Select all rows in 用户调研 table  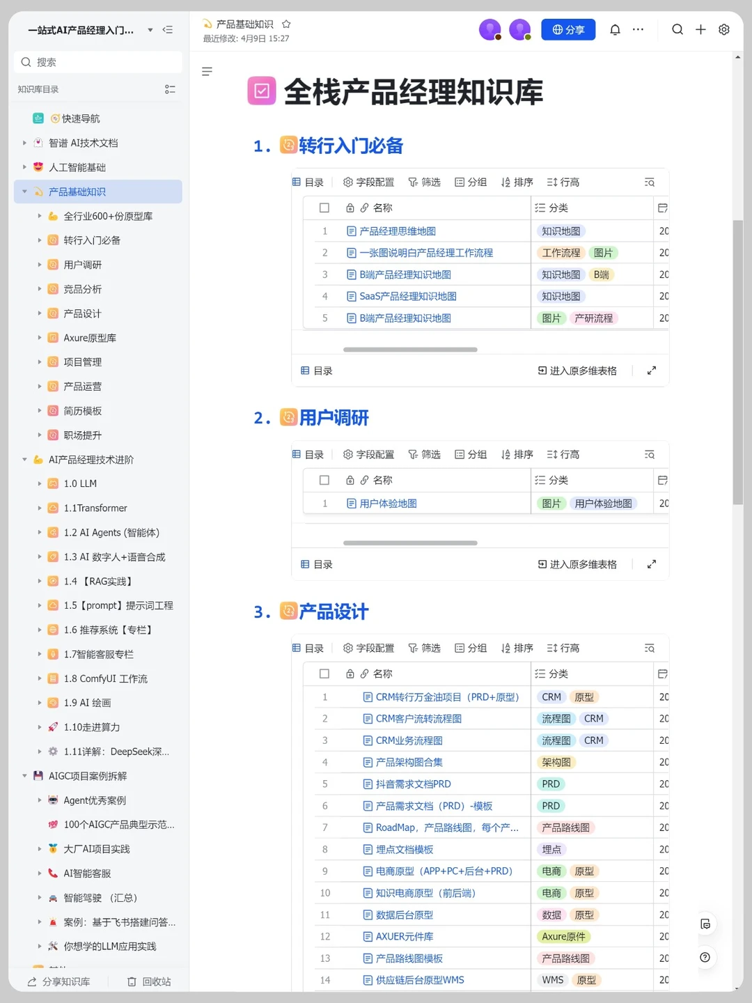coord(324,480)
